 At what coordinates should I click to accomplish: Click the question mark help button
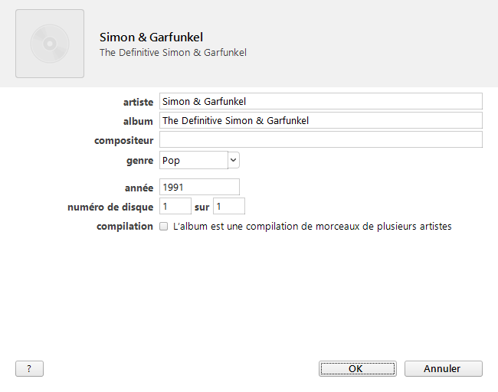[x=29, y=368]
